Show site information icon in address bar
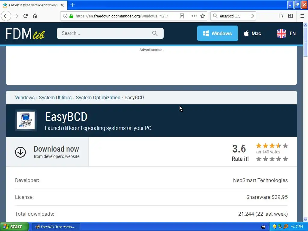The image size is (308, 231). point(65,16)
